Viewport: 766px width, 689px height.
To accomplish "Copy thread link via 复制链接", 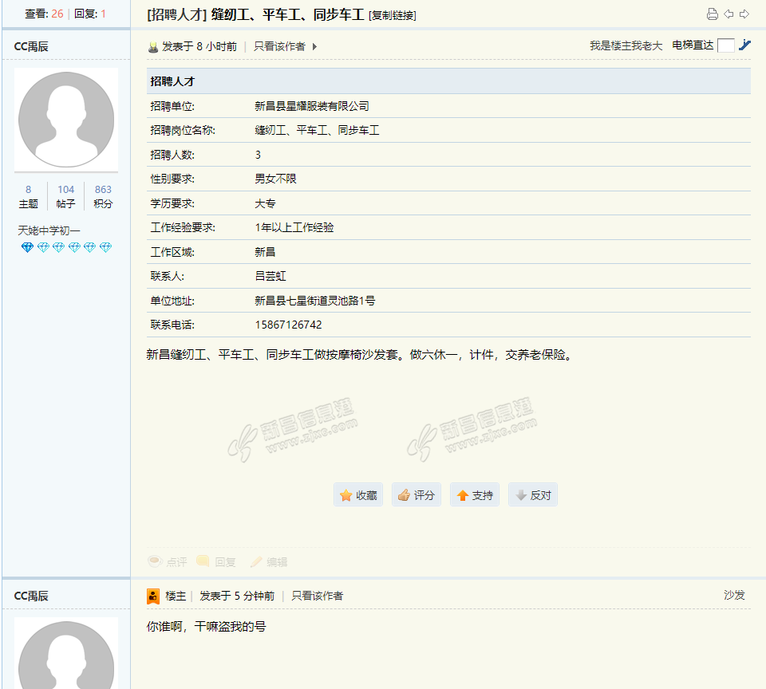I will (393, 15).
